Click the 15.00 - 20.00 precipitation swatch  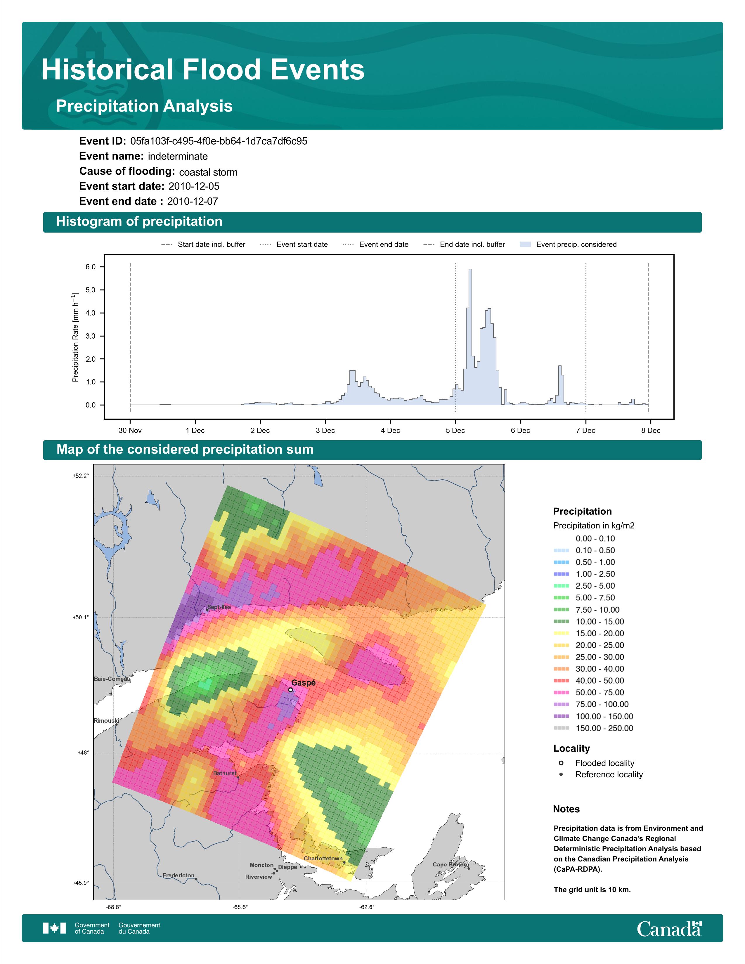[561, 633]
